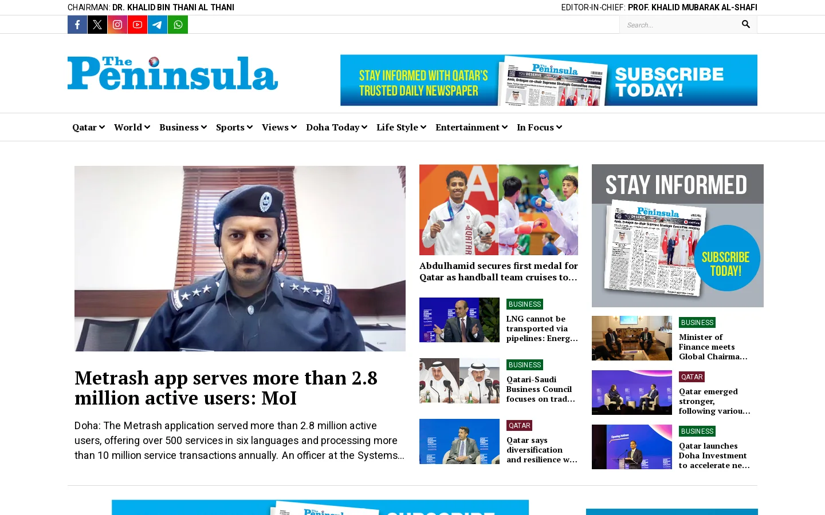Open Minister of Finance meets article
825x515 pixels.
click(x=713, y=347)
